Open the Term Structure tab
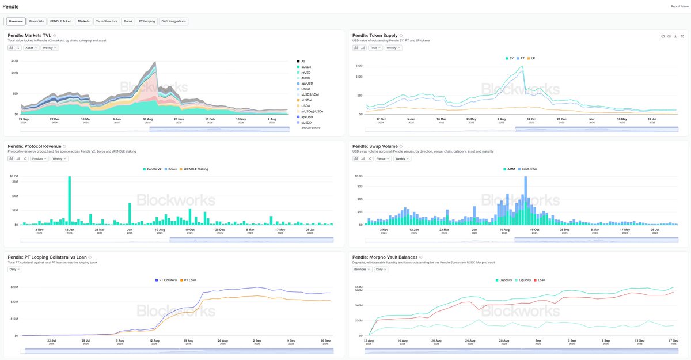The width and height of the screenshot is (691, 360). point(107,21)
